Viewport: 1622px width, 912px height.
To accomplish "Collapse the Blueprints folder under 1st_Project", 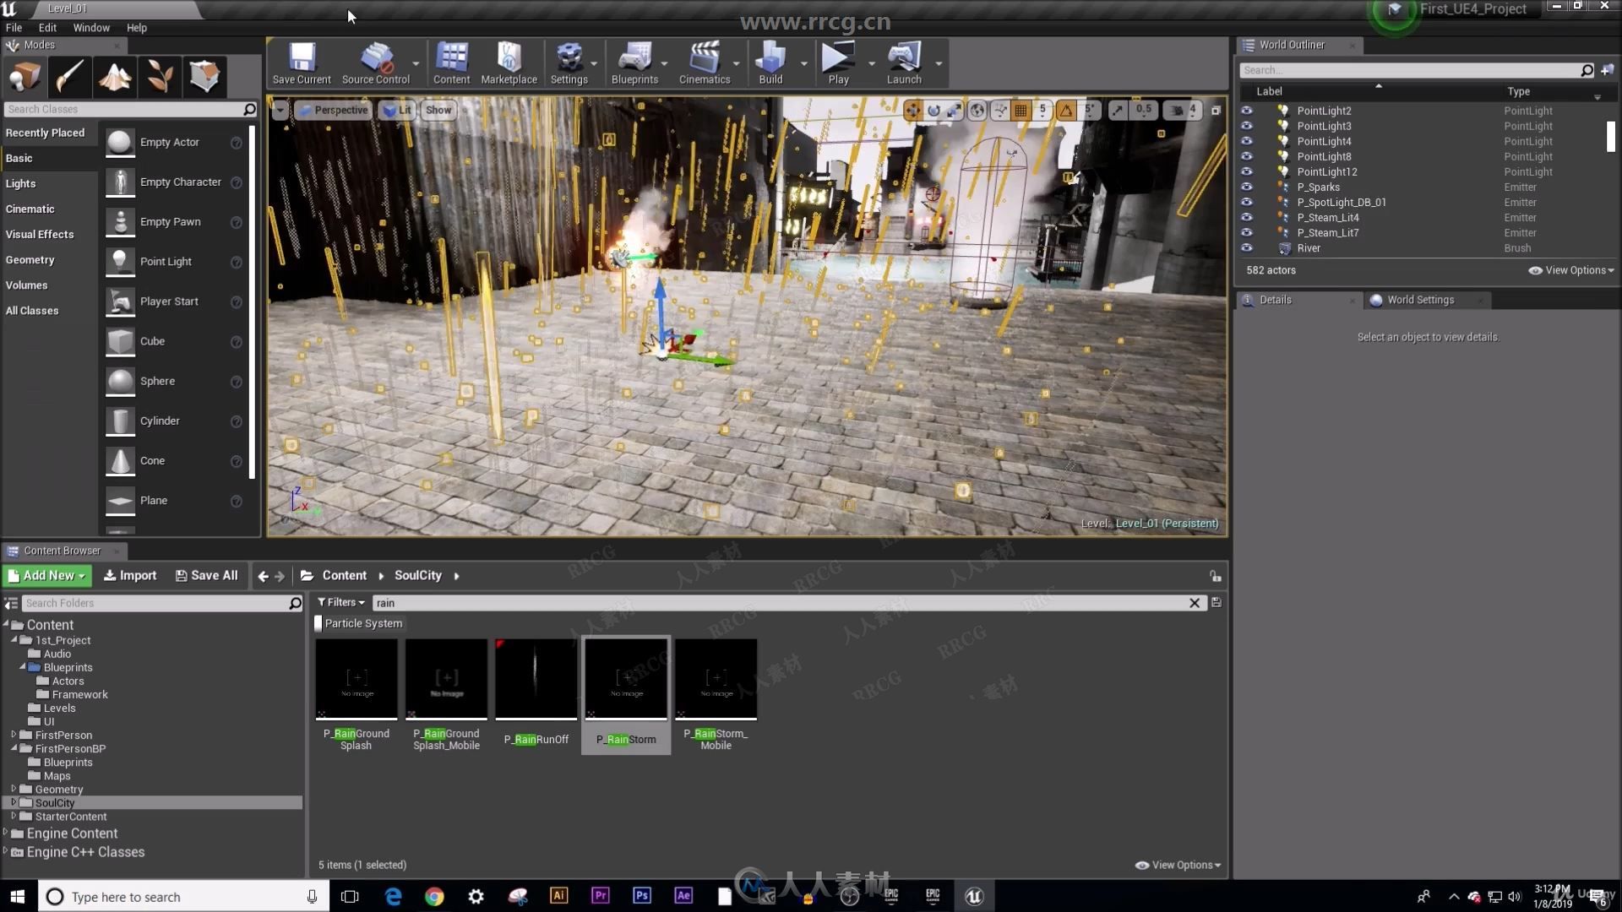I will [23, 667].
